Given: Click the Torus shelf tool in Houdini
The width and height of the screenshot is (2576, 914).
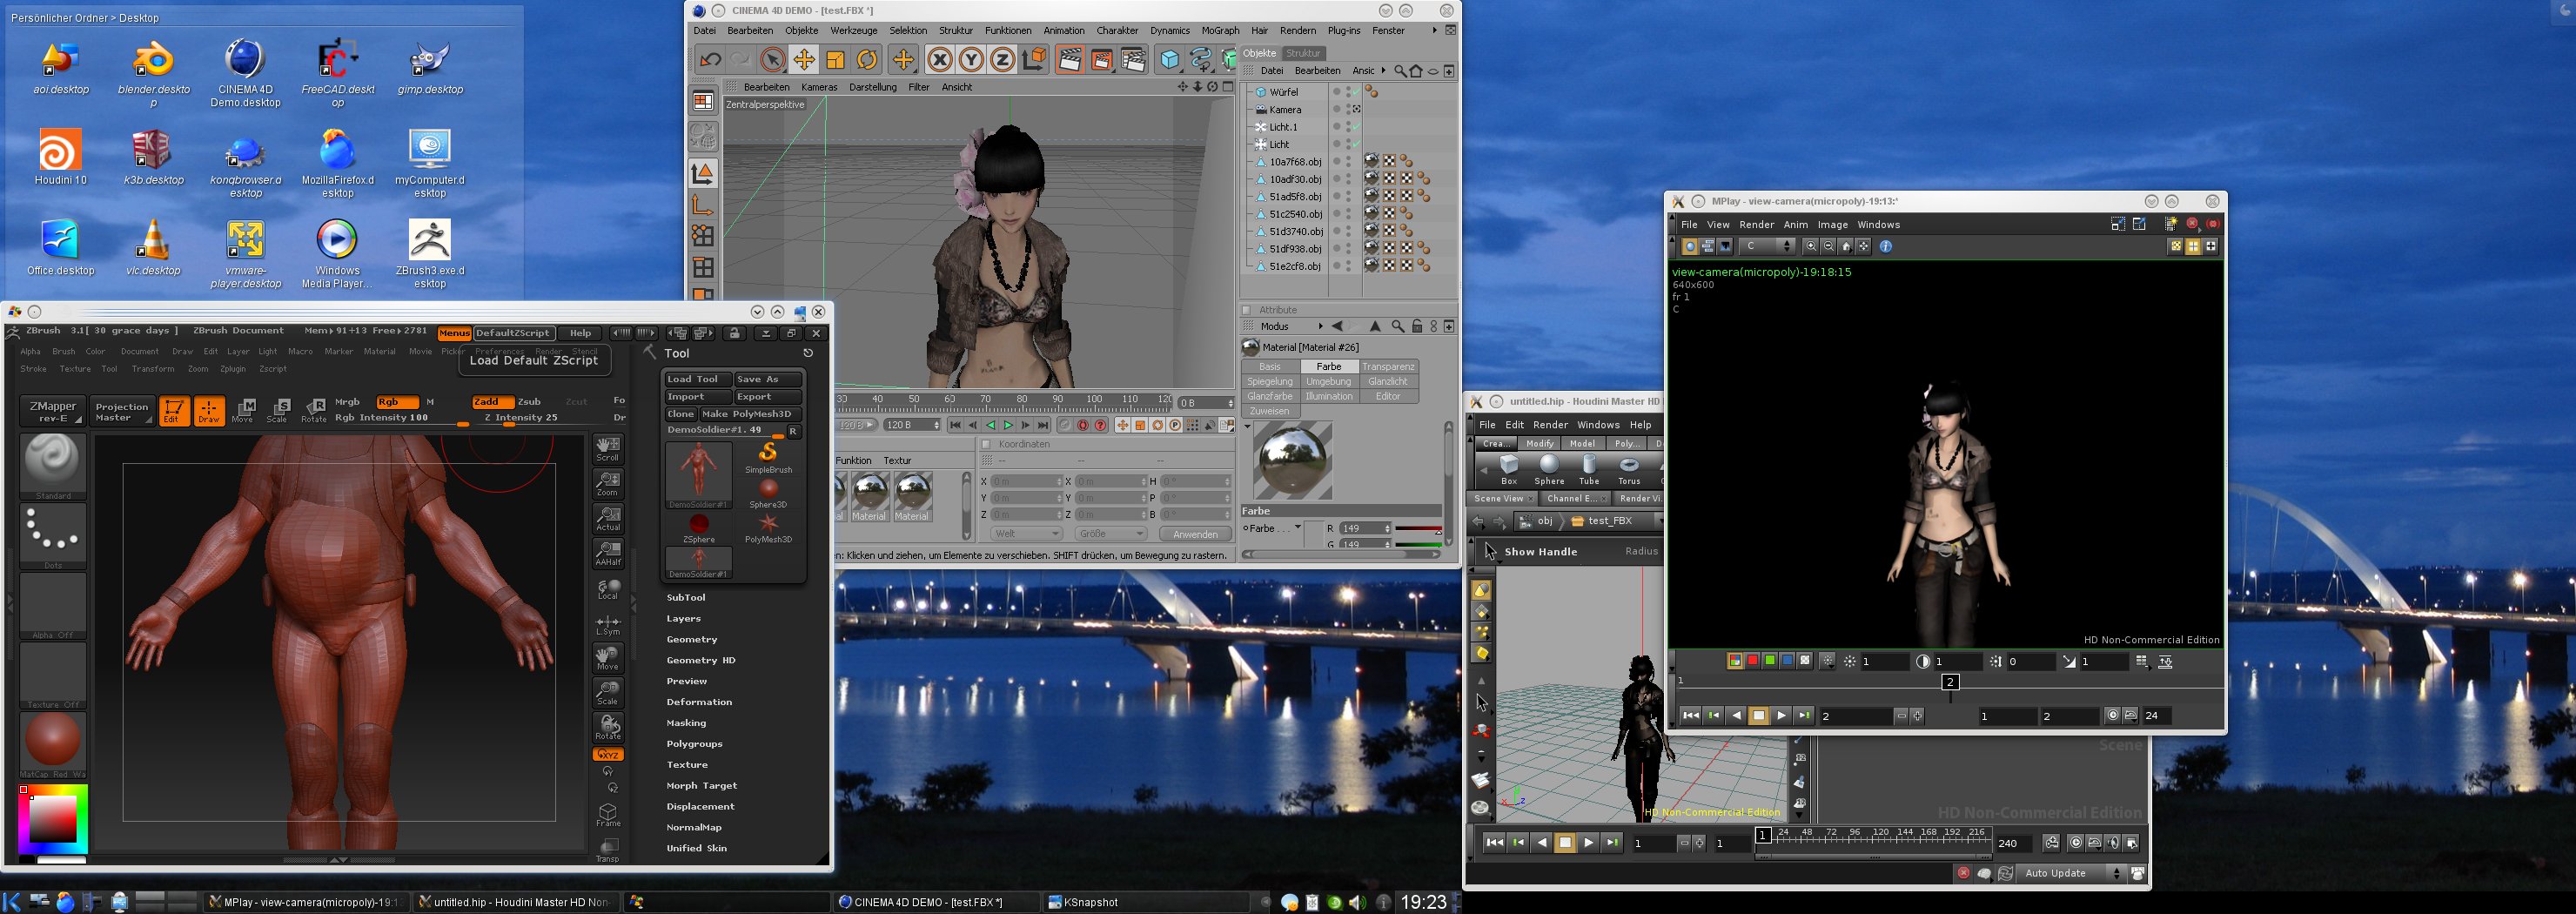Looking at the screenshot, I should tap(1629, 468).
